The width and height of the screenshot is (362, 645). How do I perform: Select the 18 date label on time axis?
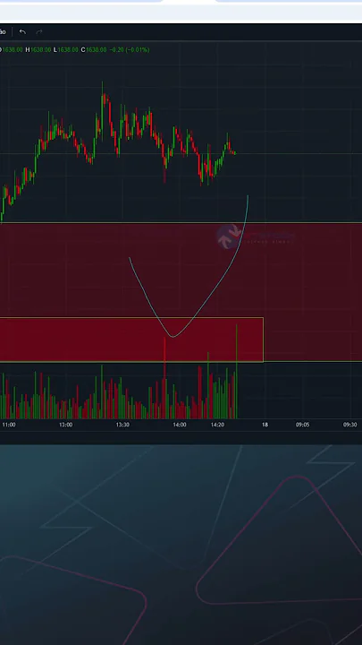tap(265, 425)
